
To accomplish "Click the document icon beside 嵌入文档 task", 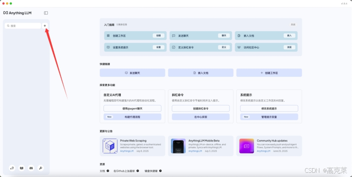I will click(x=239, y=35).
